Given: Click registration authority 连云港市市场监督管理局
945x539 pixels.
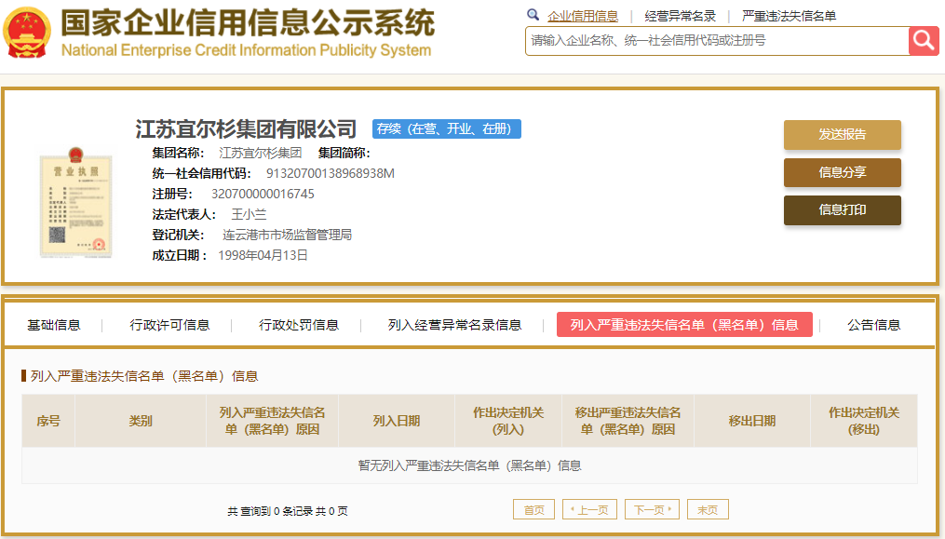Looking at the screenshot, I should click(x=287, y=236).
